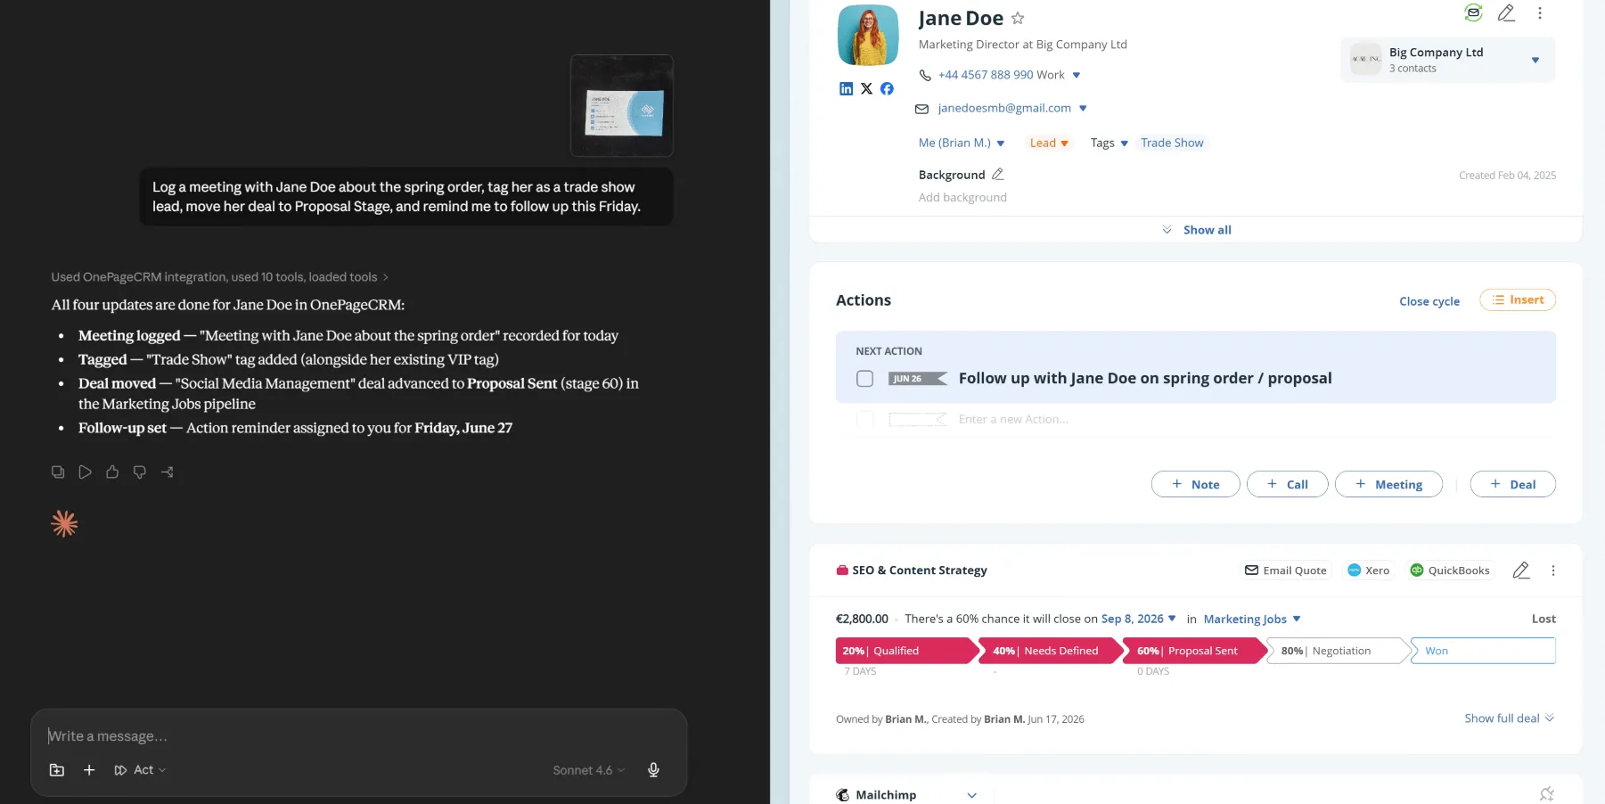
Task: Click the Write a message input field
Action: point(358,736)
